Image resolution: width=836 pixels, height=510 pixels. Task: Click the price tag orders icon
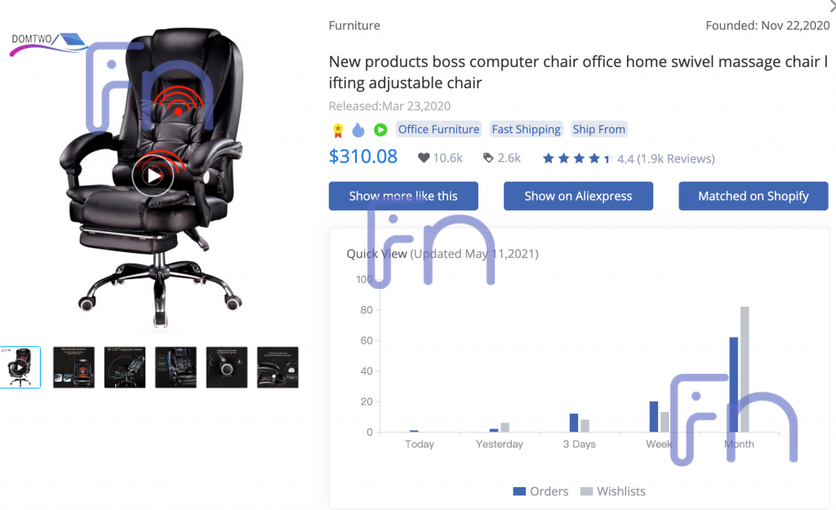pyautogui.click(x=488, y=157)
